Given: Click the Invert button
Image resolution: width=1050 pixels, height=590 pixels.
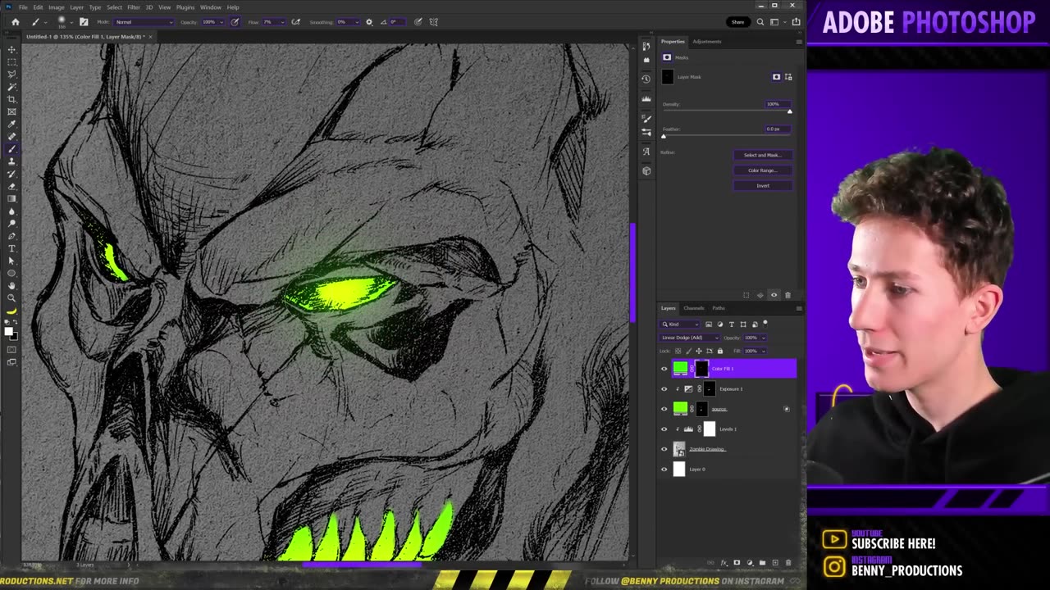Looking at the screenshot, I should (x=762, y=186).
